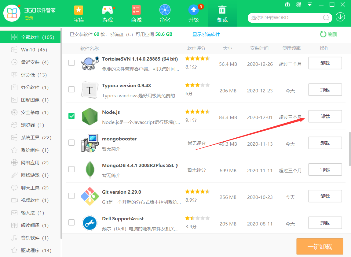
Task: Open the main menu dropdown triangle
Action: click(x=310, y=4)
